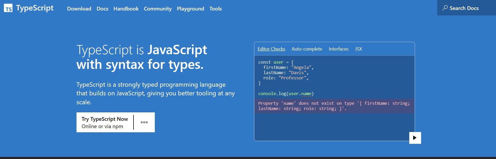This screenshot has height=159, width=496.
Task: Go to the Handbook page
Action: (x=126, y=9)
